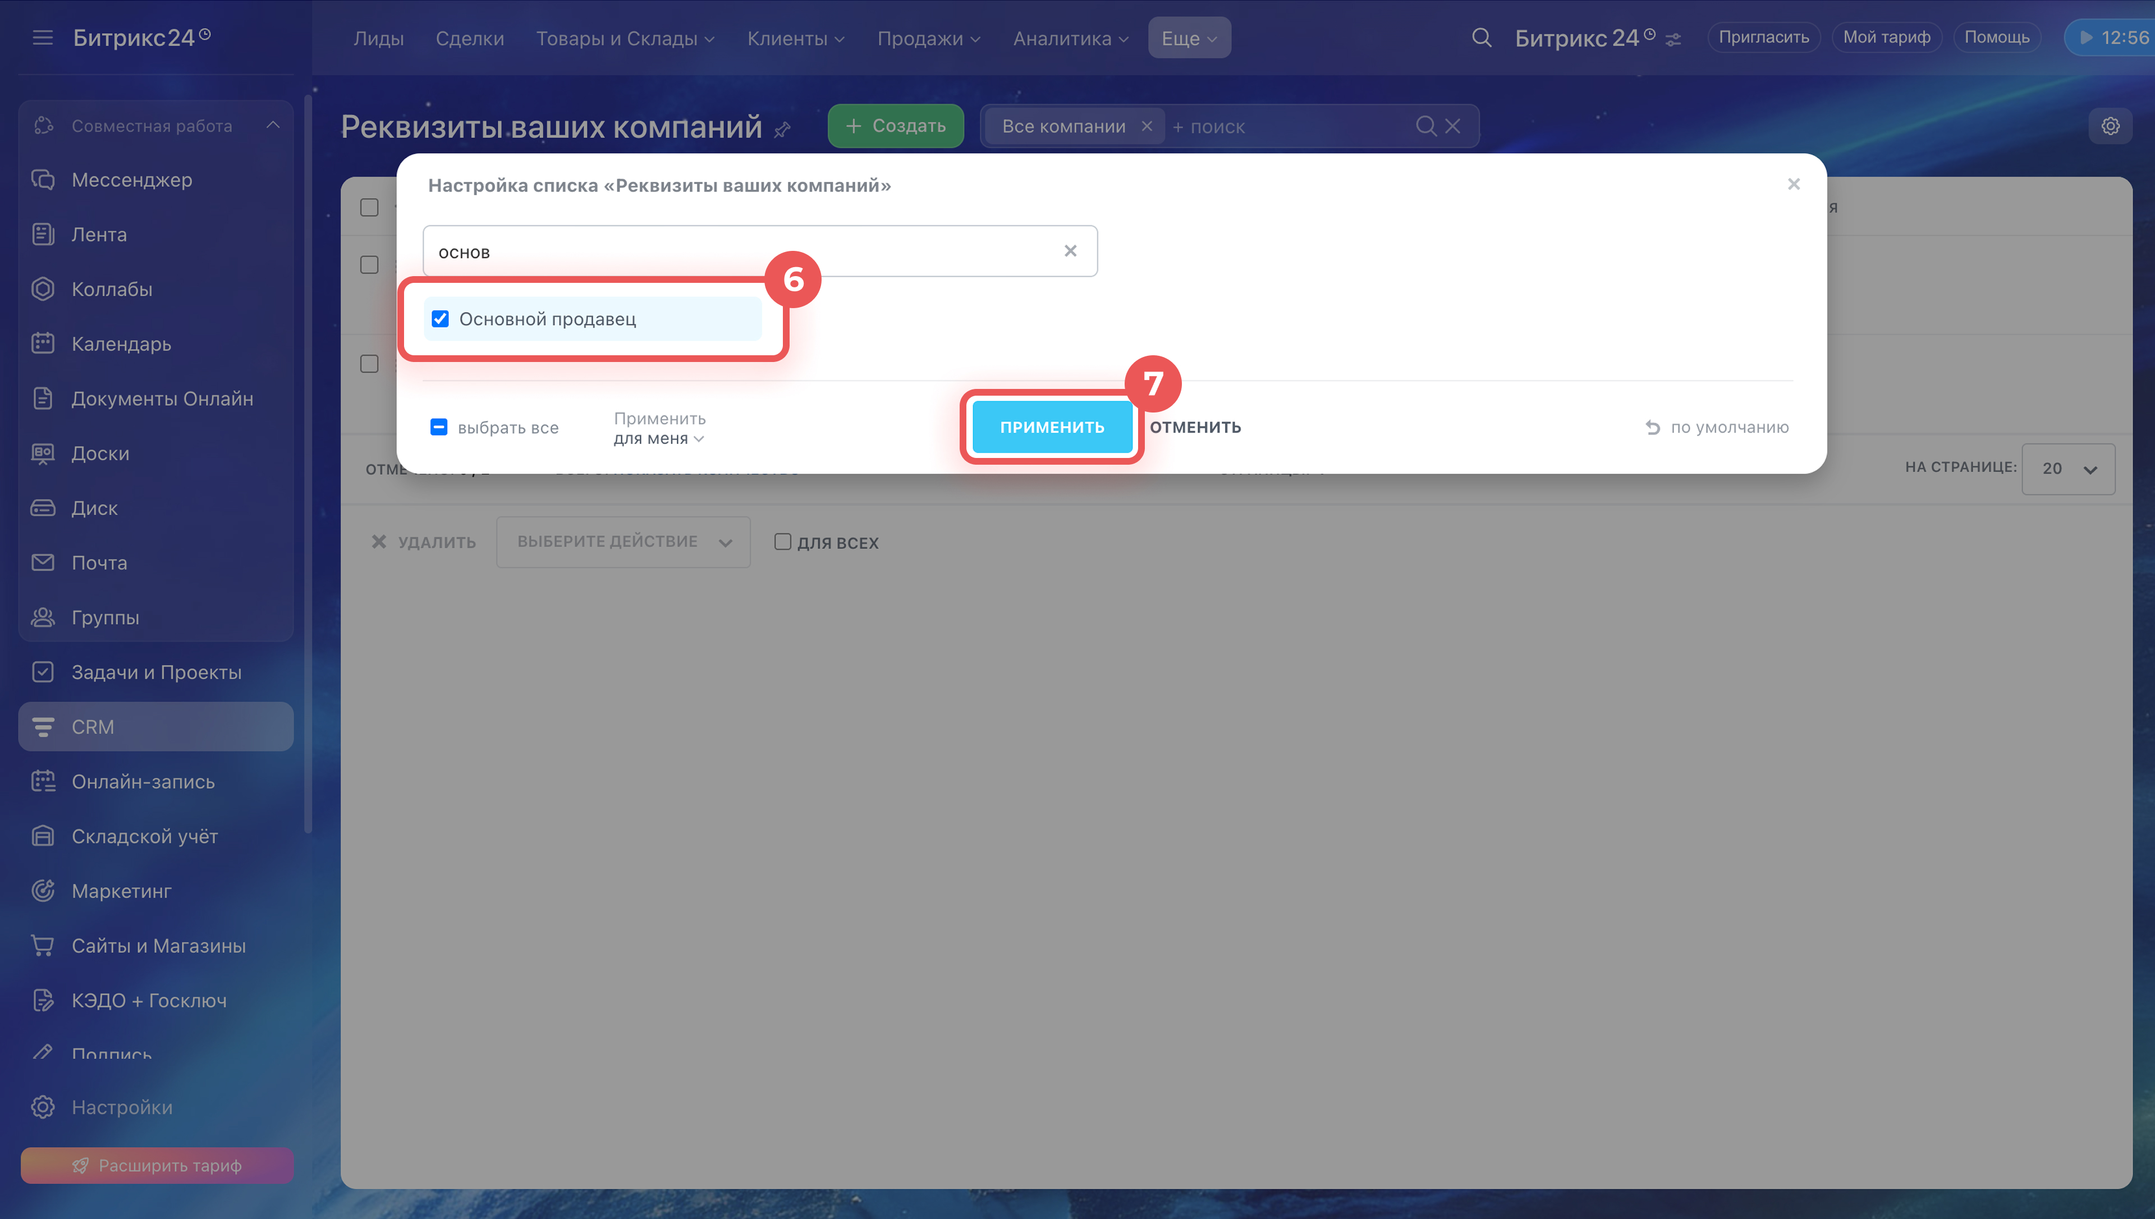Viewport: 2155px width, 1219px height.
Task: Click the Calendar icon in sidebar
Action: pos(43,343)
